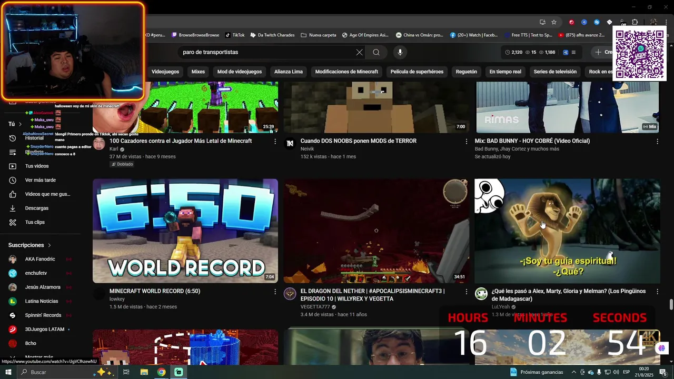
Task: Select Series de televisión chip
Action: click(x=555, y=72)
